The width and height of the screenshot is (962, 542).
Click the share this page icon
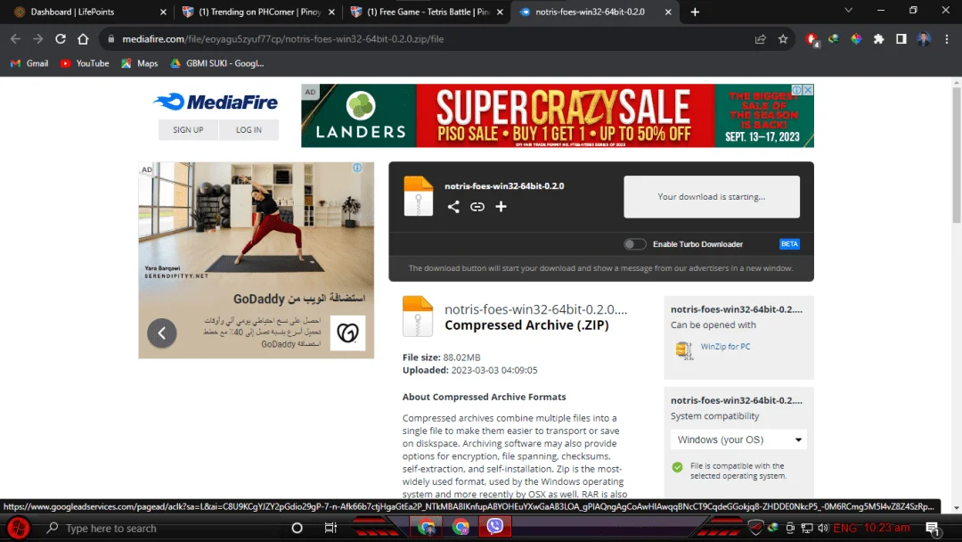[x=760, y=38]
